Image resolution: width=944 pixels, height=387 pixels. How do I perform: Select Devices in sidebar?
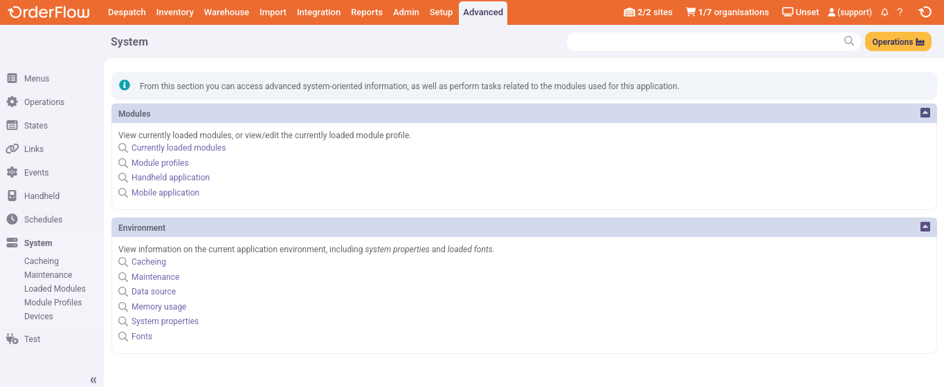click(39, 317)
